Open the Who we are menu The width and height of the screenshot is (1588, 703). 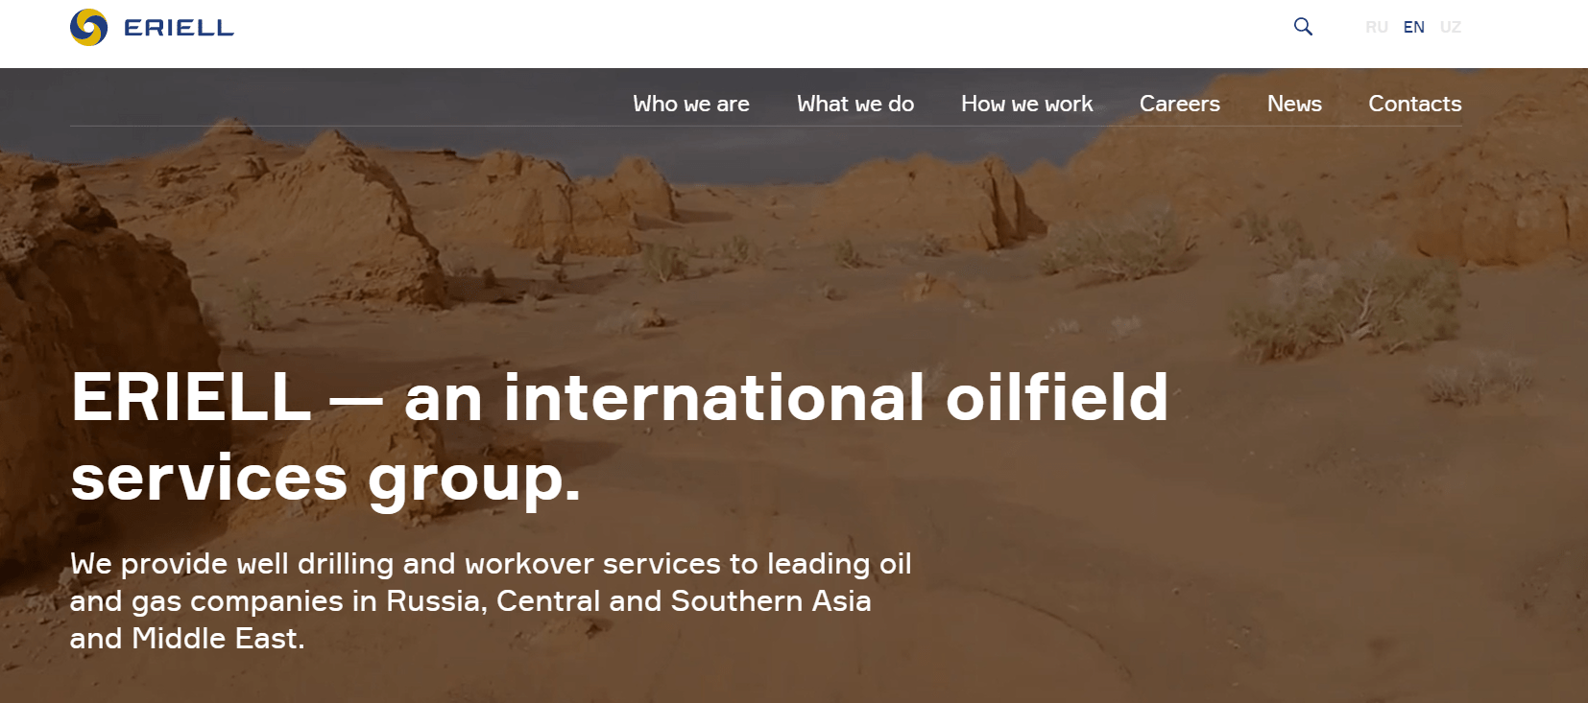(691, 104)
